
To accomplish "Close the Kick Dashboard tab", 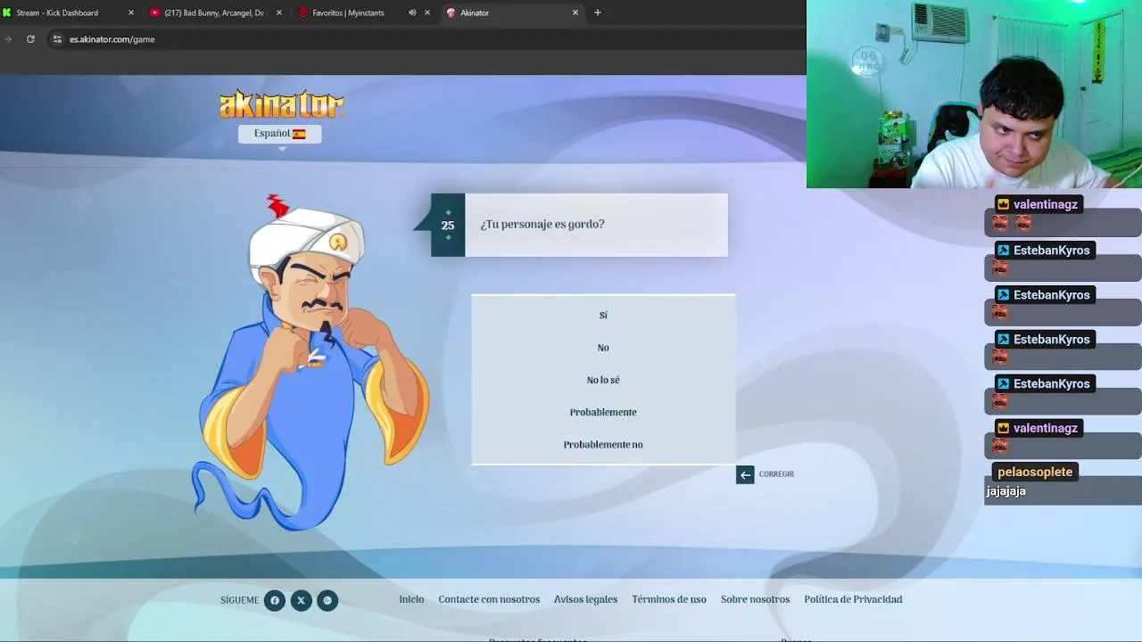I will pos(131,12).
